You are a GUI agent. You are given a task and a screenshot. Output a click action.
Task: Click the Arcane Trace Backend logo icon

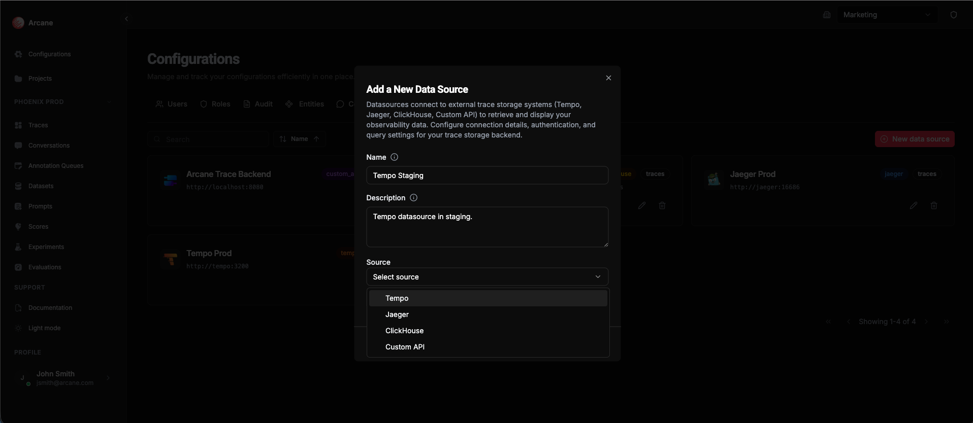(x=171, y=180)
